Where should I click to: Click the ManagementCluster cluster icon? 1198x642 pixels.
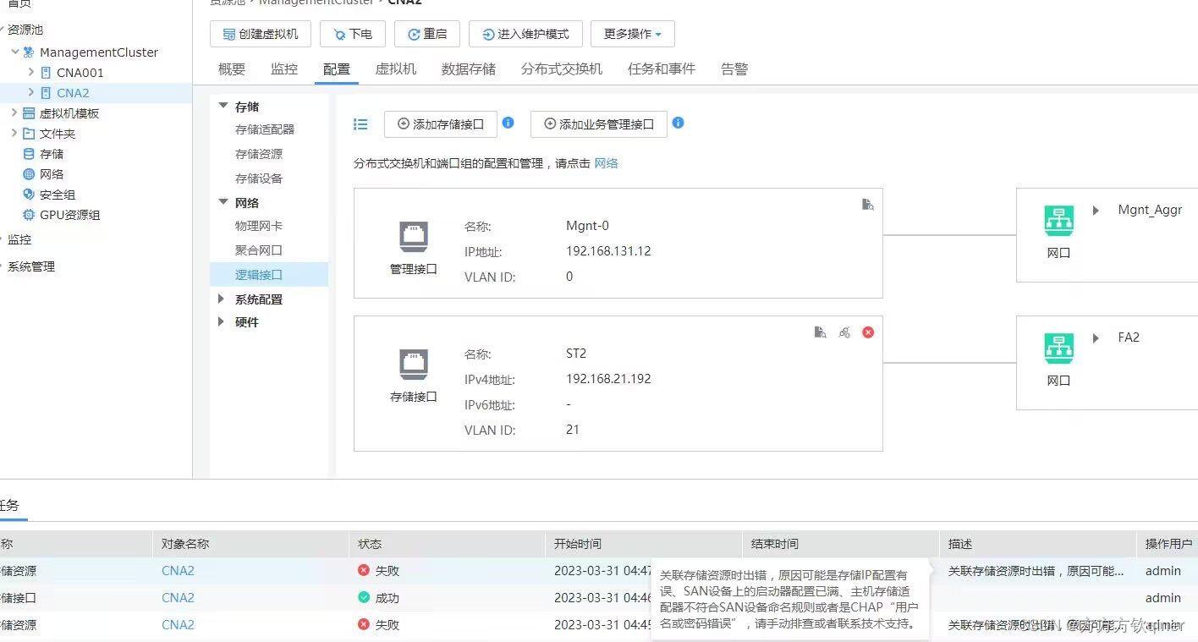pos(29,52)
